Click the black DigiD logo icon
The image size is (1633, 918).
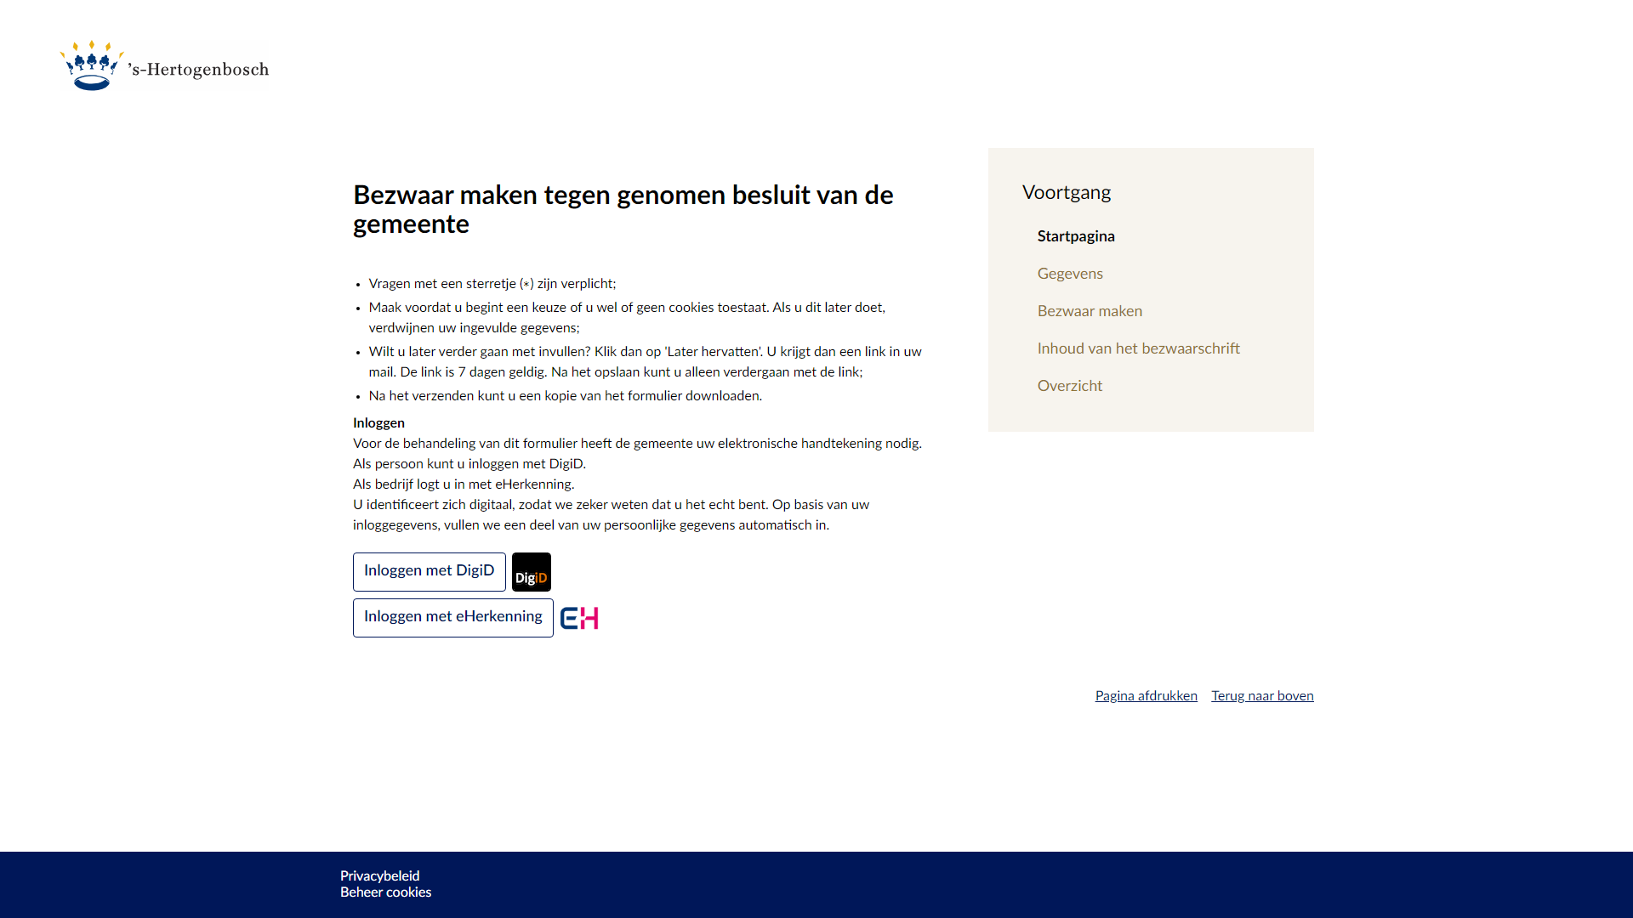[x=531, y=572]
